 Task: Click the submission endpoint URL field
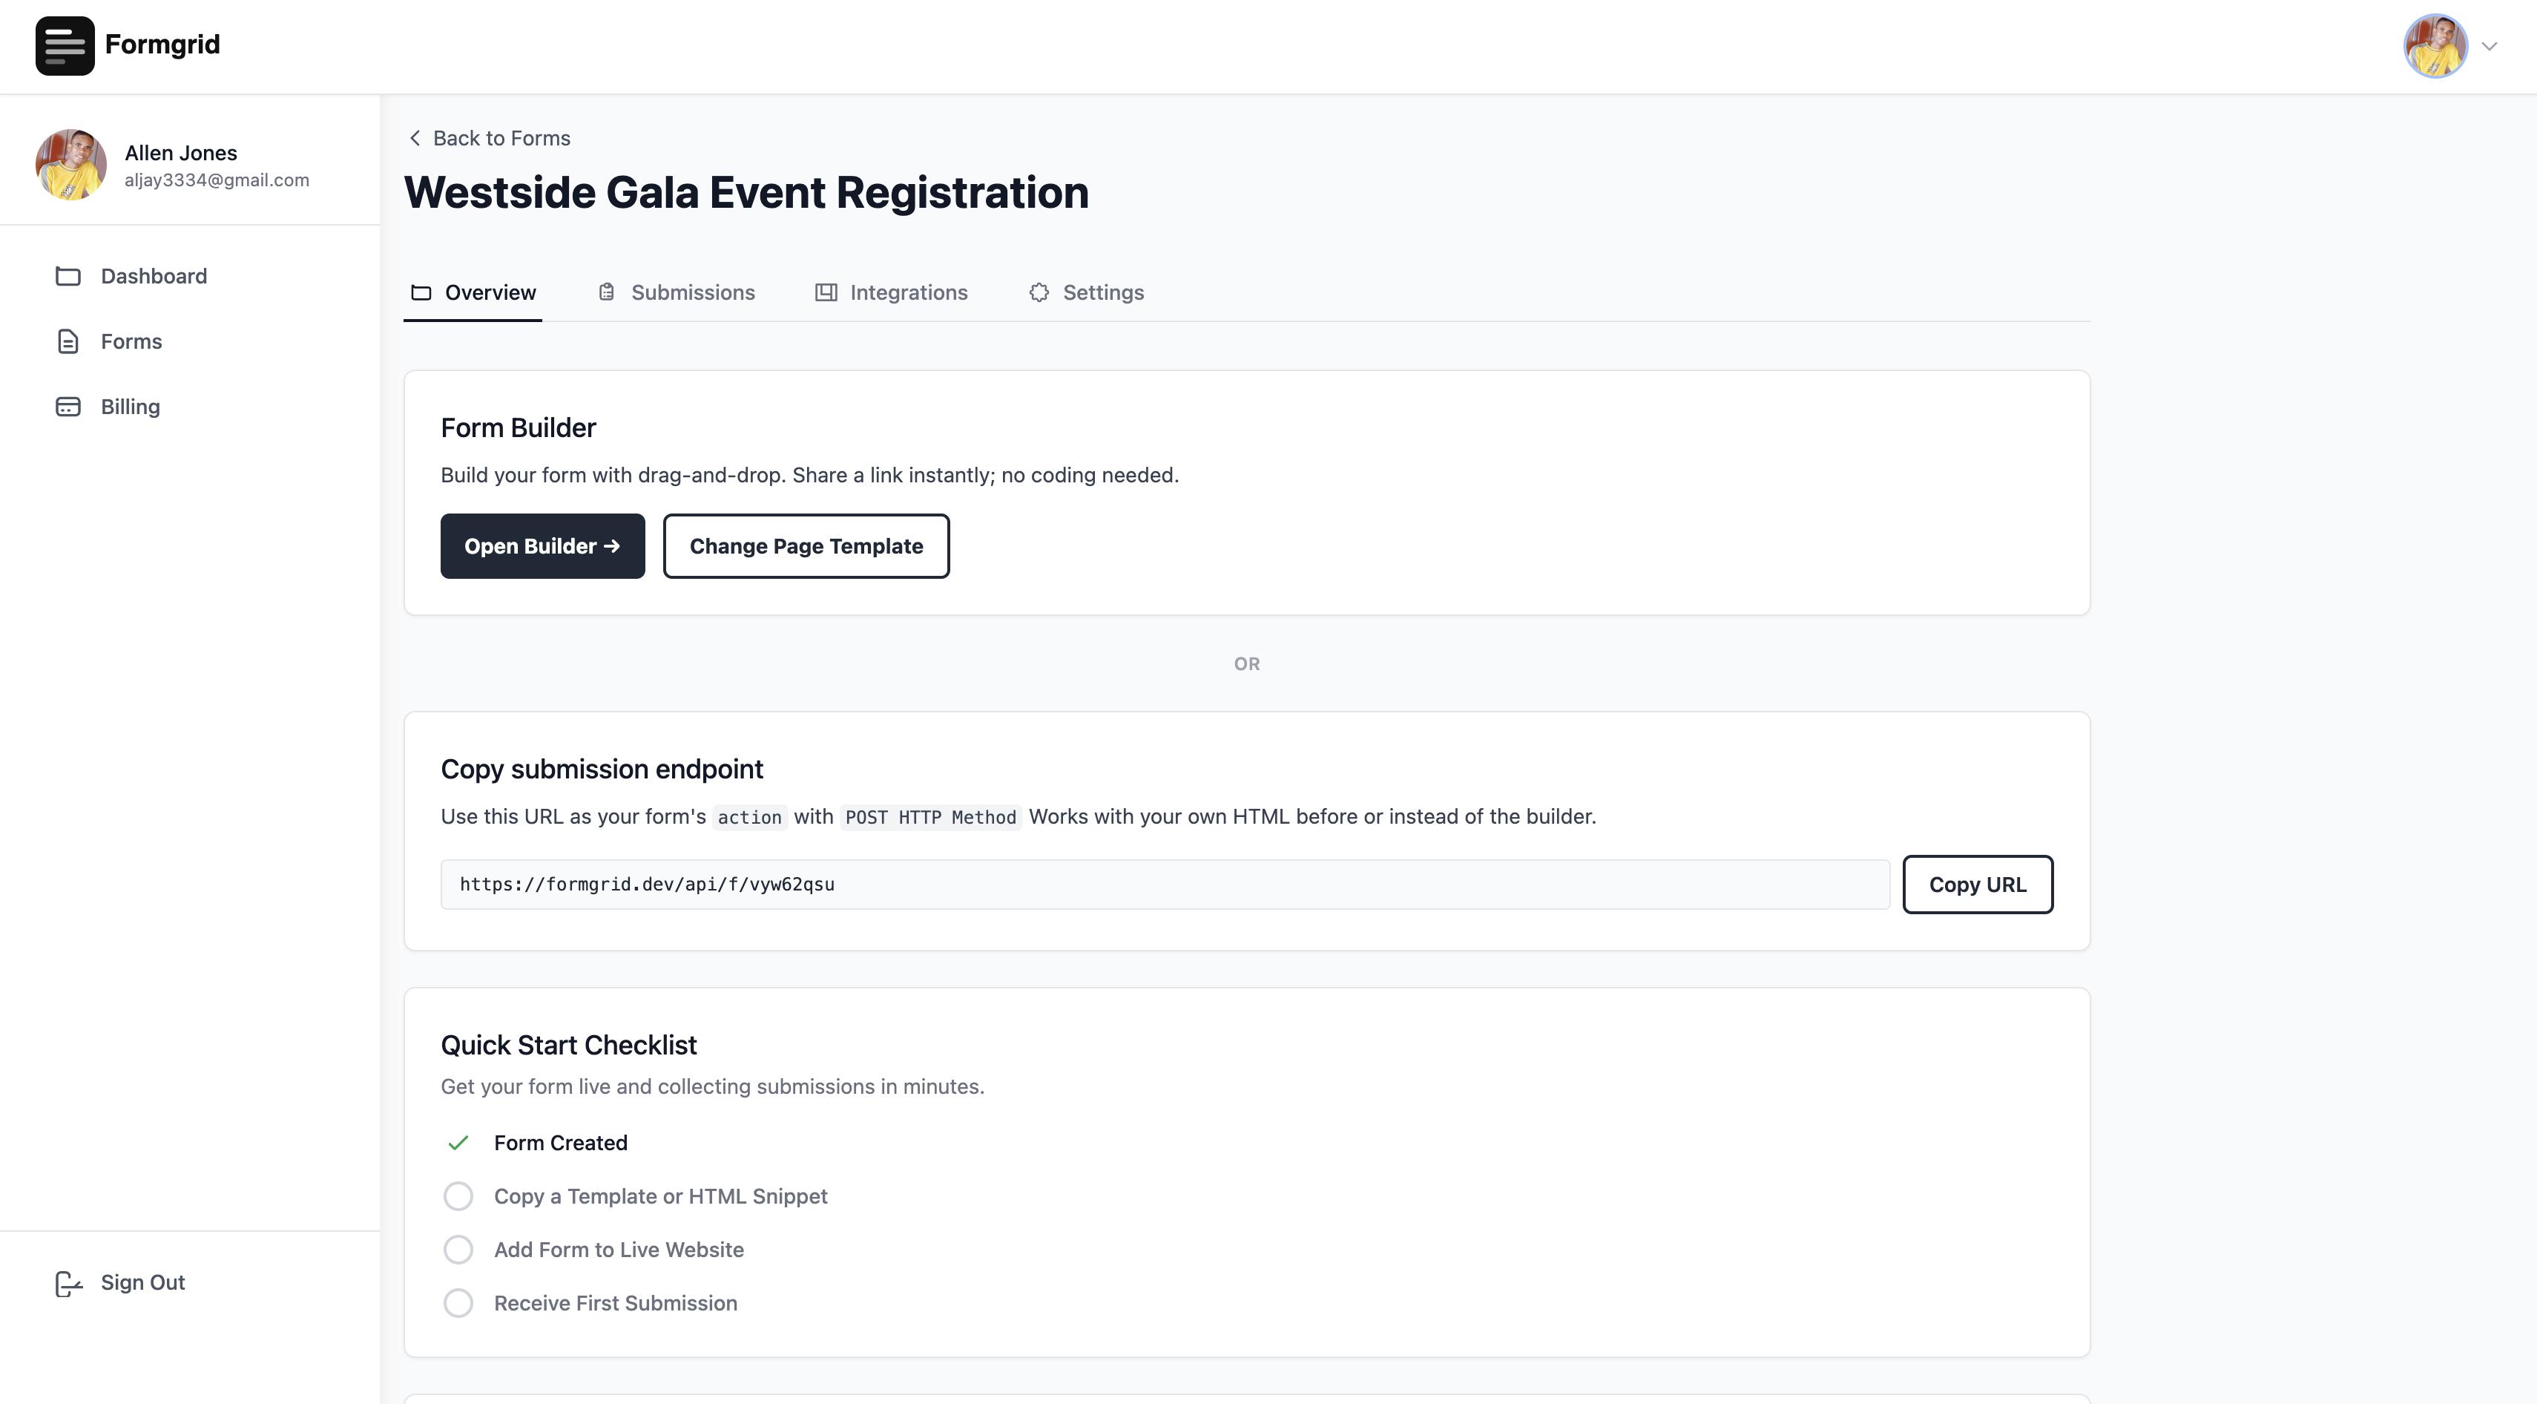pos(1164,885)
